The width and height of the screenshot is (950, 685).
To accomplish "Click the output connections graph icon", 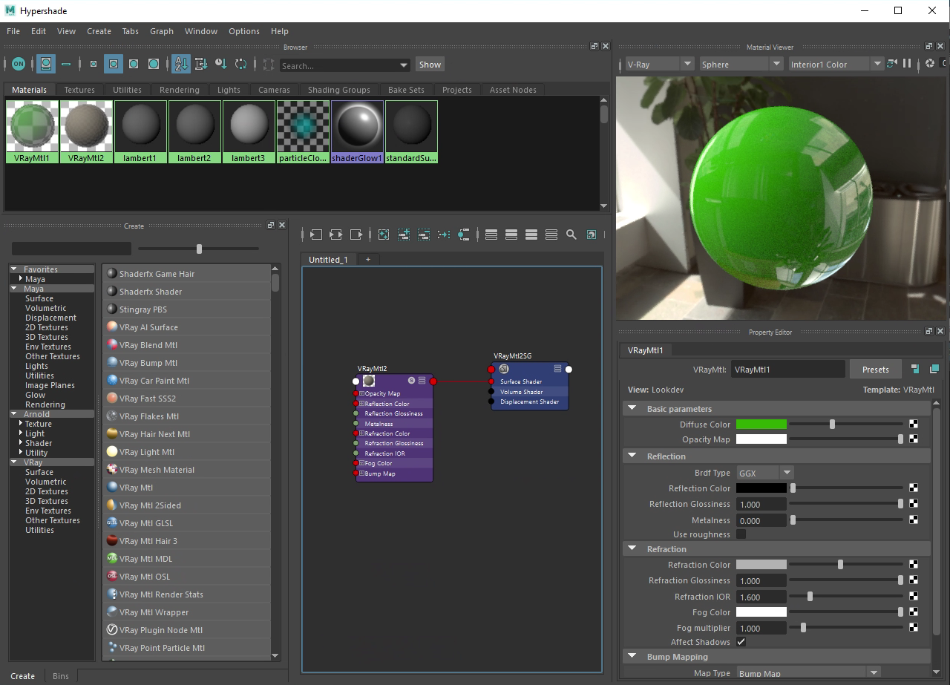I will (x=356, y=235).
